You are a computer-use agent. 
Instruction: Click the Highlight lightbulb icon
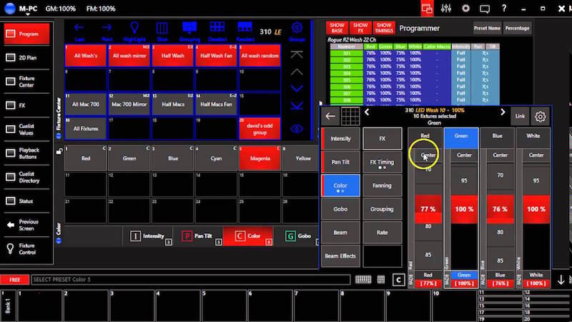(134, 29)
